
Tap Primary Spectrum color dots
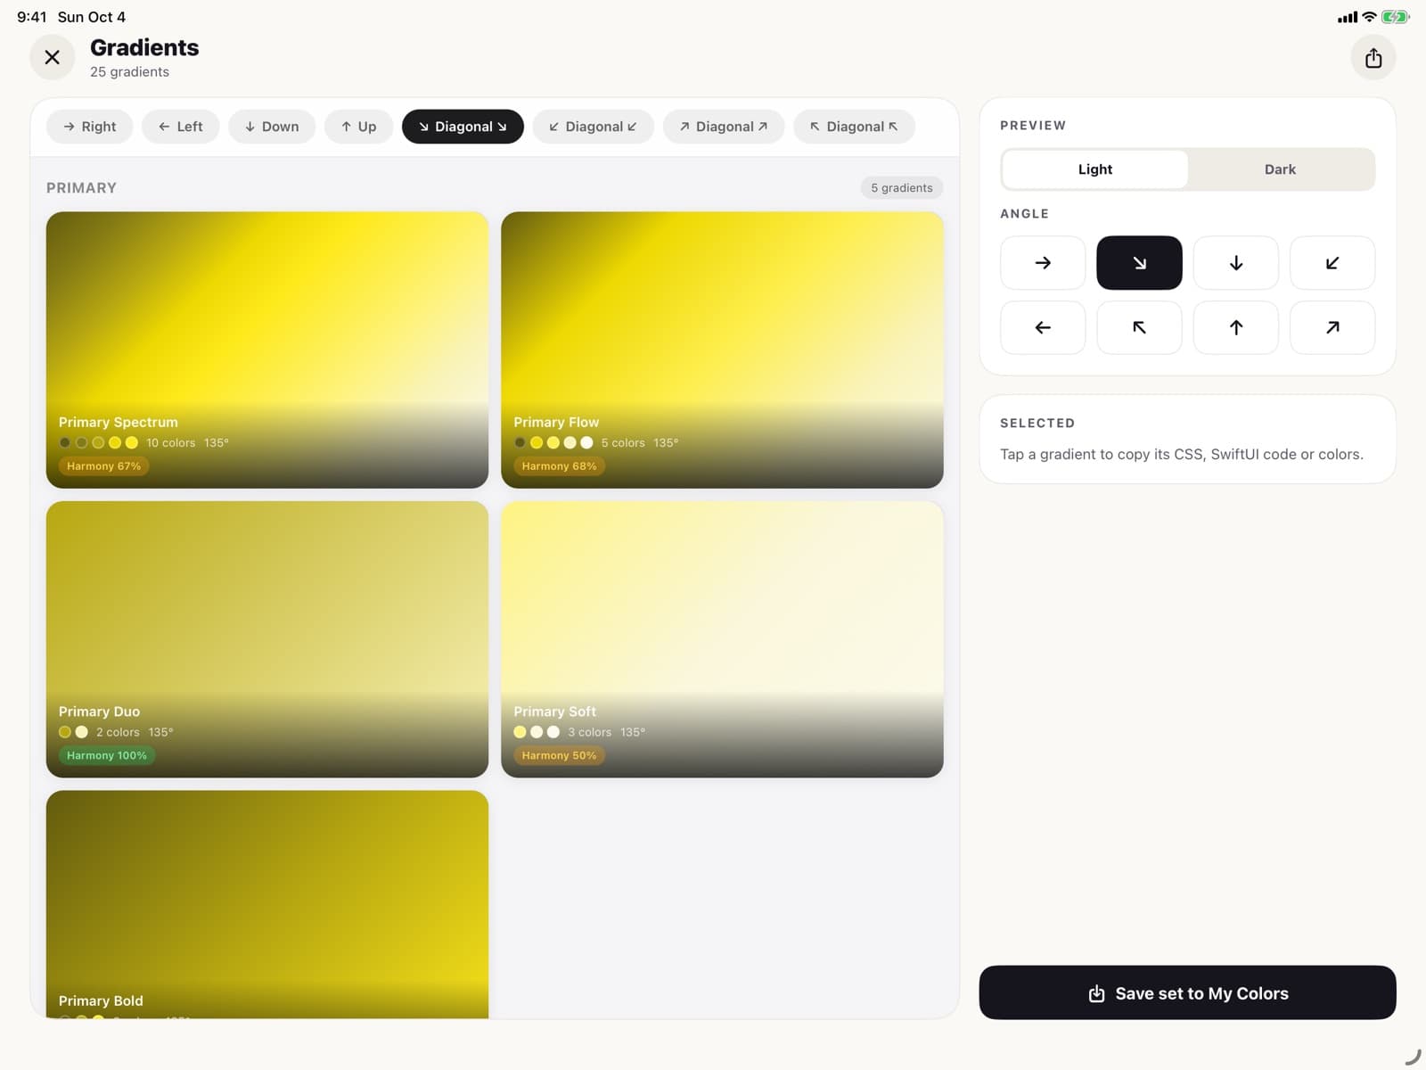click(98, 442)
